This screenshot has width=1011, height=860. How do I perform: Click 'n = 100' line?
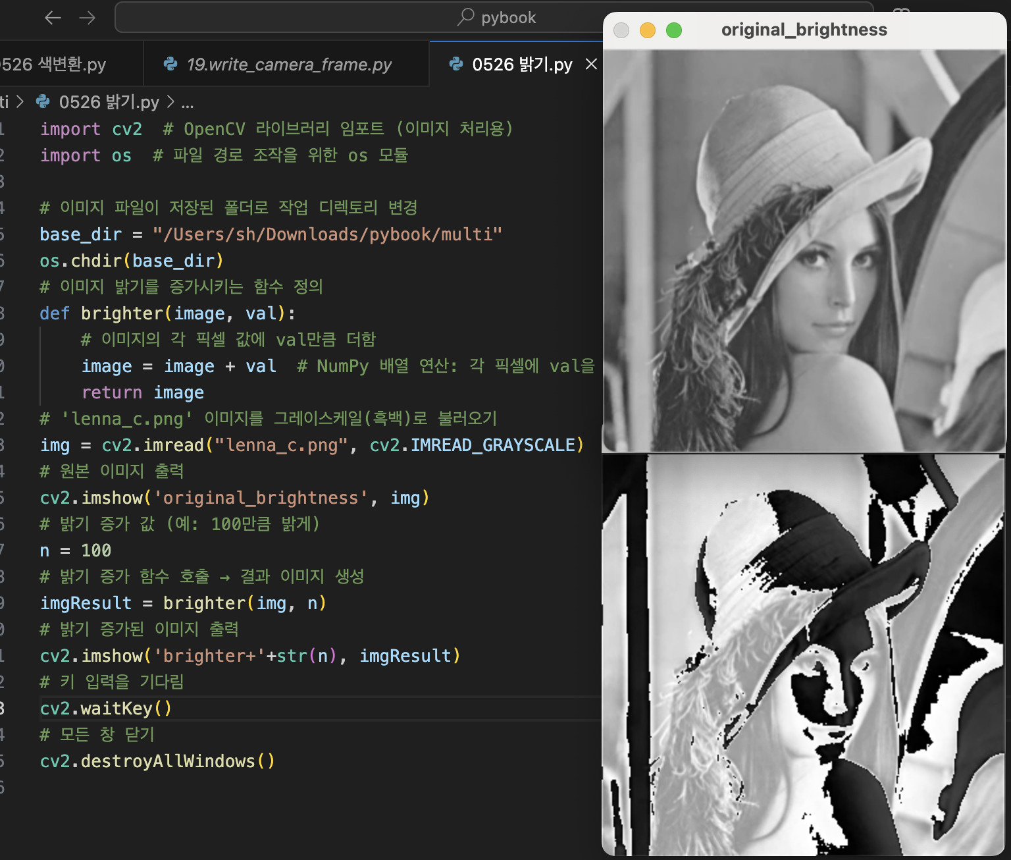coord(76,551)
